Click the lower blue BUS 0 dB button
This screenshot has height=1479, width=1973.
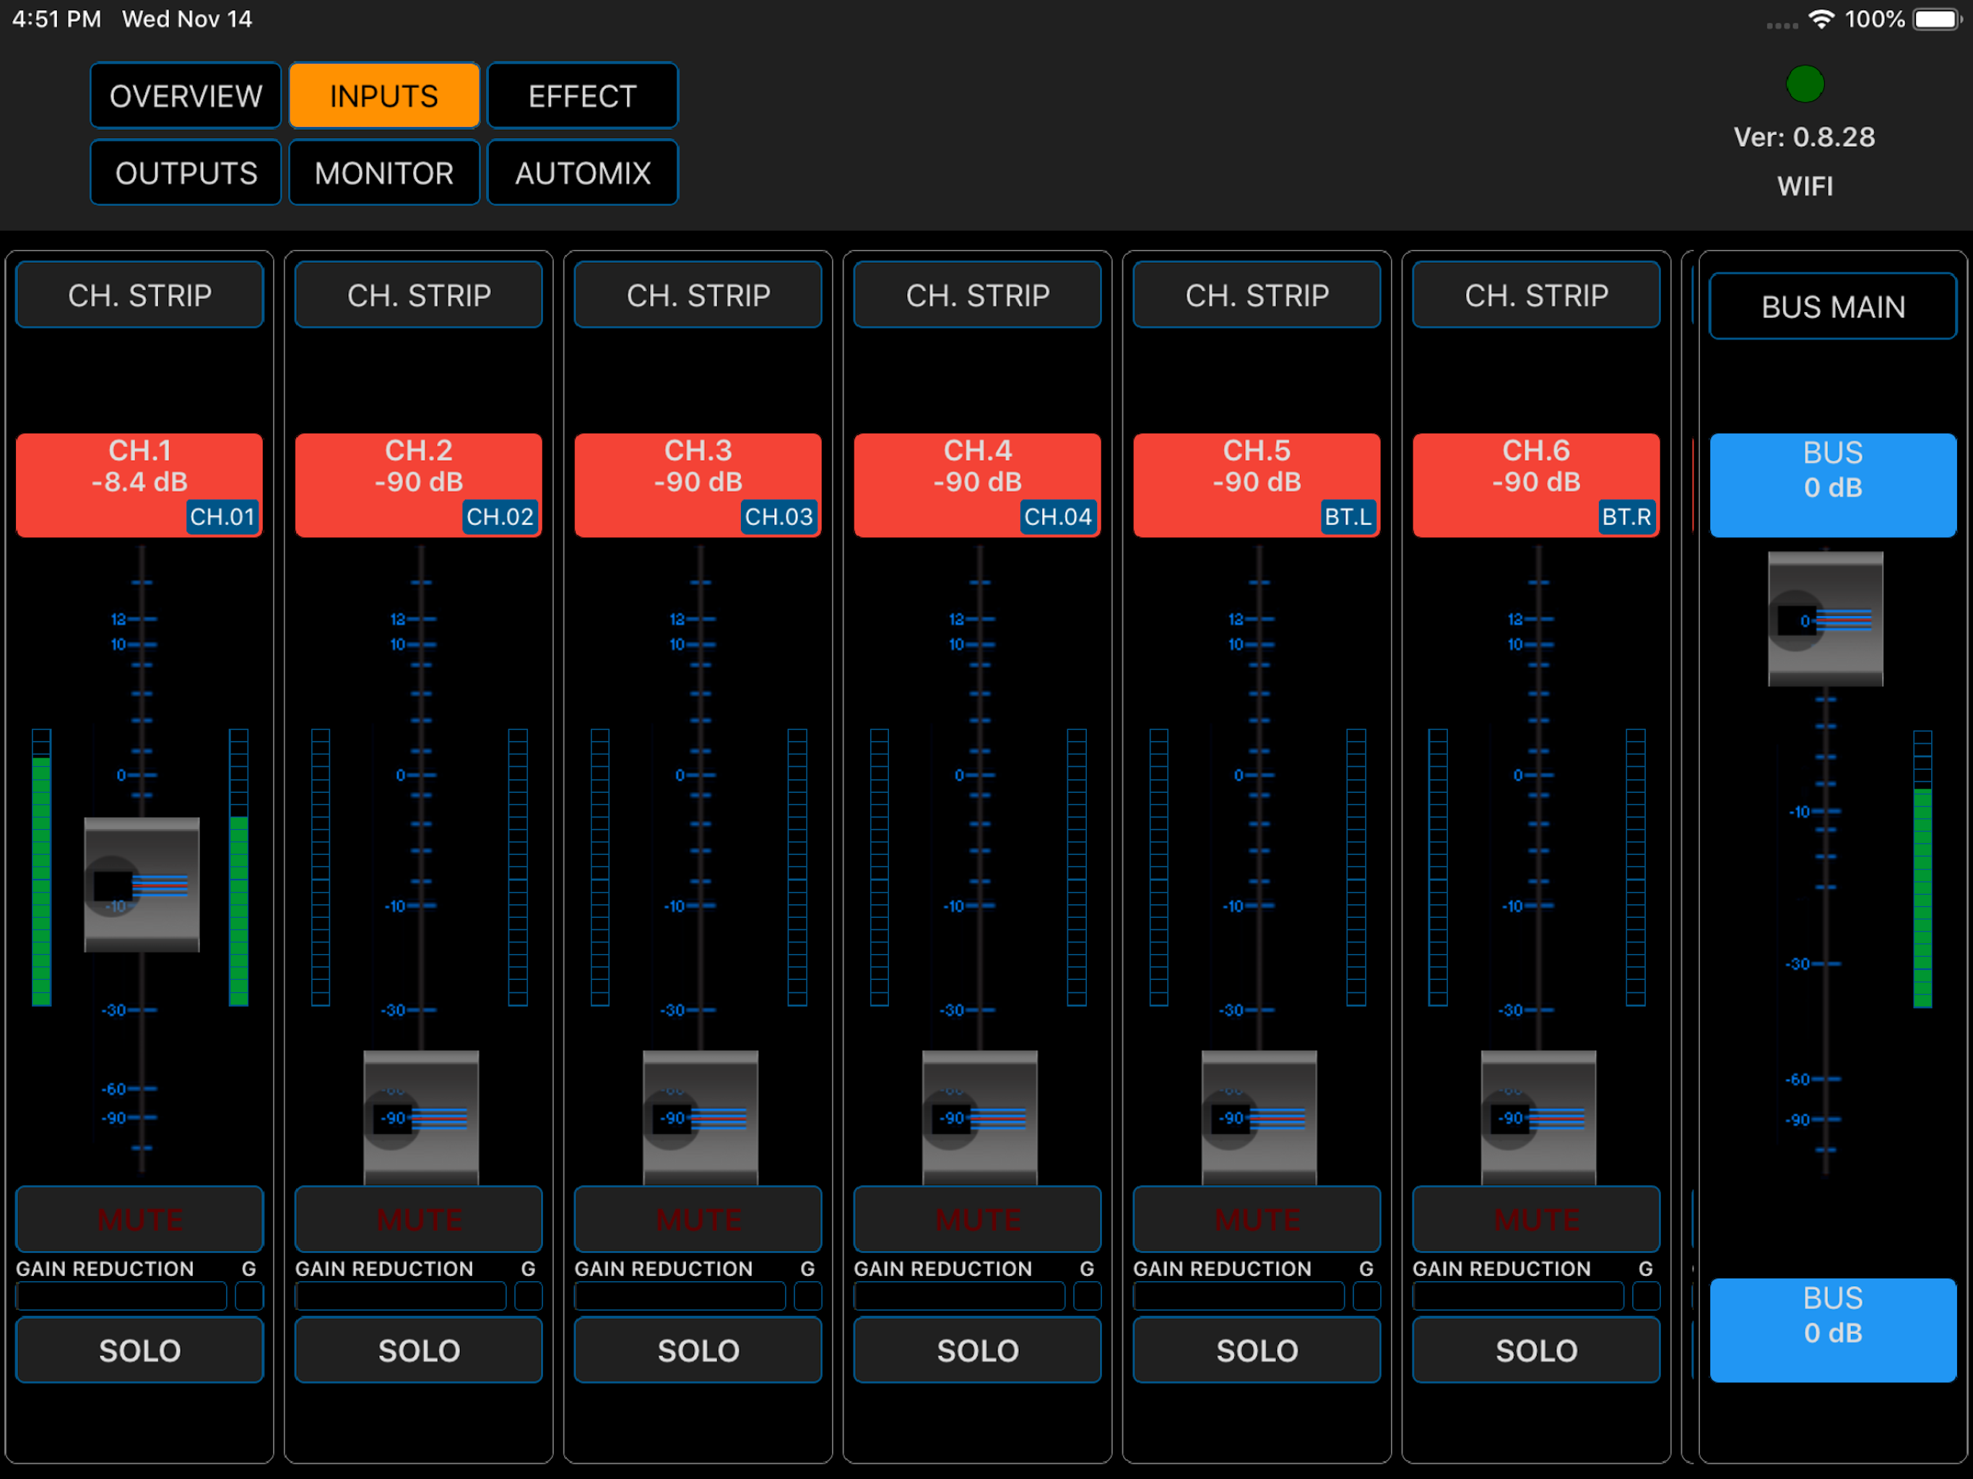pyautogui.click(x=1832, y=1329)
